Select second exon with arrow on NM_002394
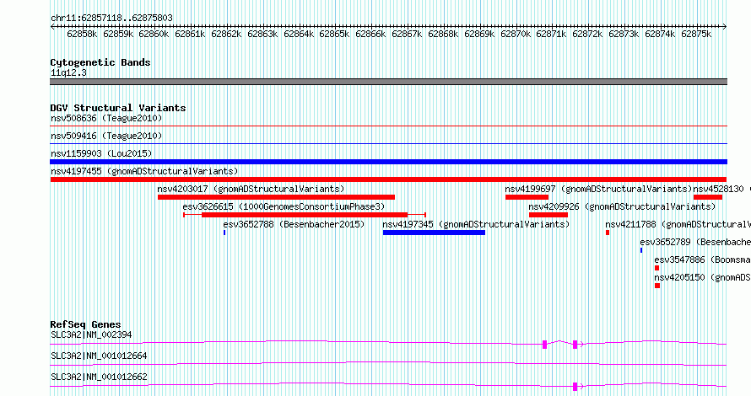Screen dimensions: 751x396 click(577, 345)
